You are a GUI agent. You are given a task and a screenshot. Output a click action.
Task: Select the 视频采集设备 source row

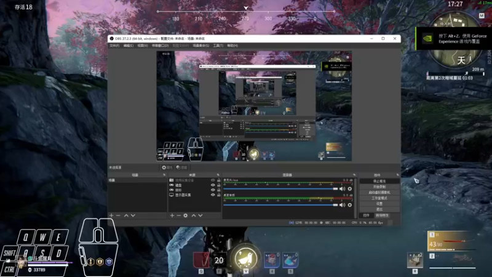click(194, 180)
